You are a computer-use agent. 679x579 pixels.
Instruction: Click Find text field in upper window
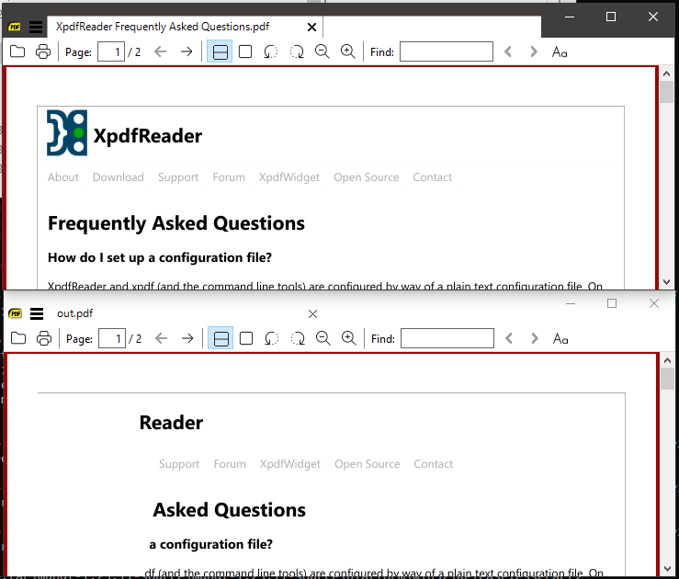click(x=446, y=51)
